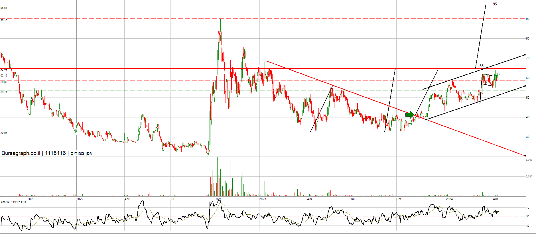Viewport: 536px width, 234px height.
Task: Click the 90 tick on price axis
Action: [528, 19]
